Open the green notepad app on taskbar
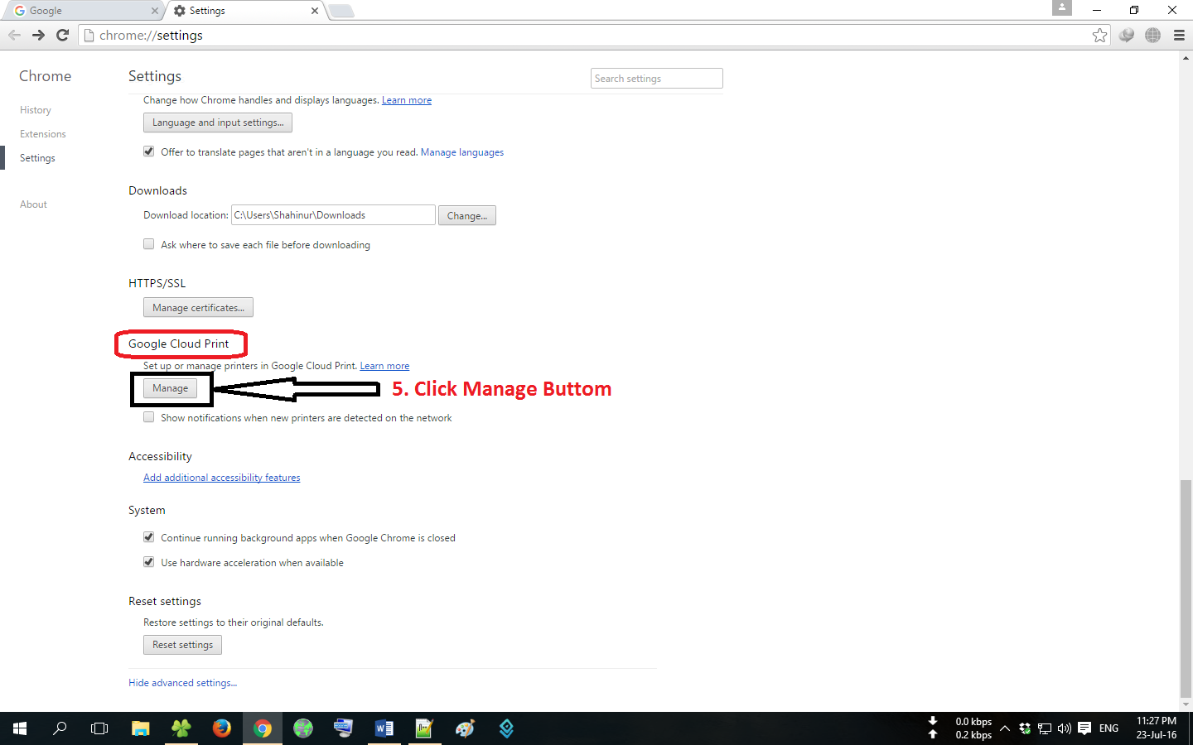This screenshot has height=745, width=1193. point(424,728)
